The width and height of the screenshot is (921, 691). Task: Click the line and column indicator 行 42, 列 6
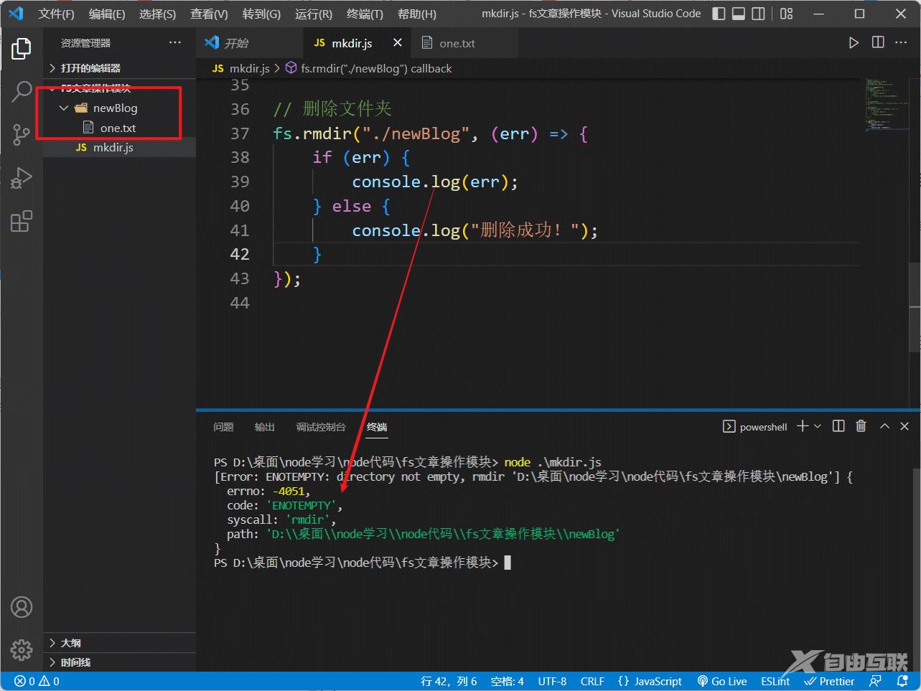pyautogui.click(x=449, y=681)
